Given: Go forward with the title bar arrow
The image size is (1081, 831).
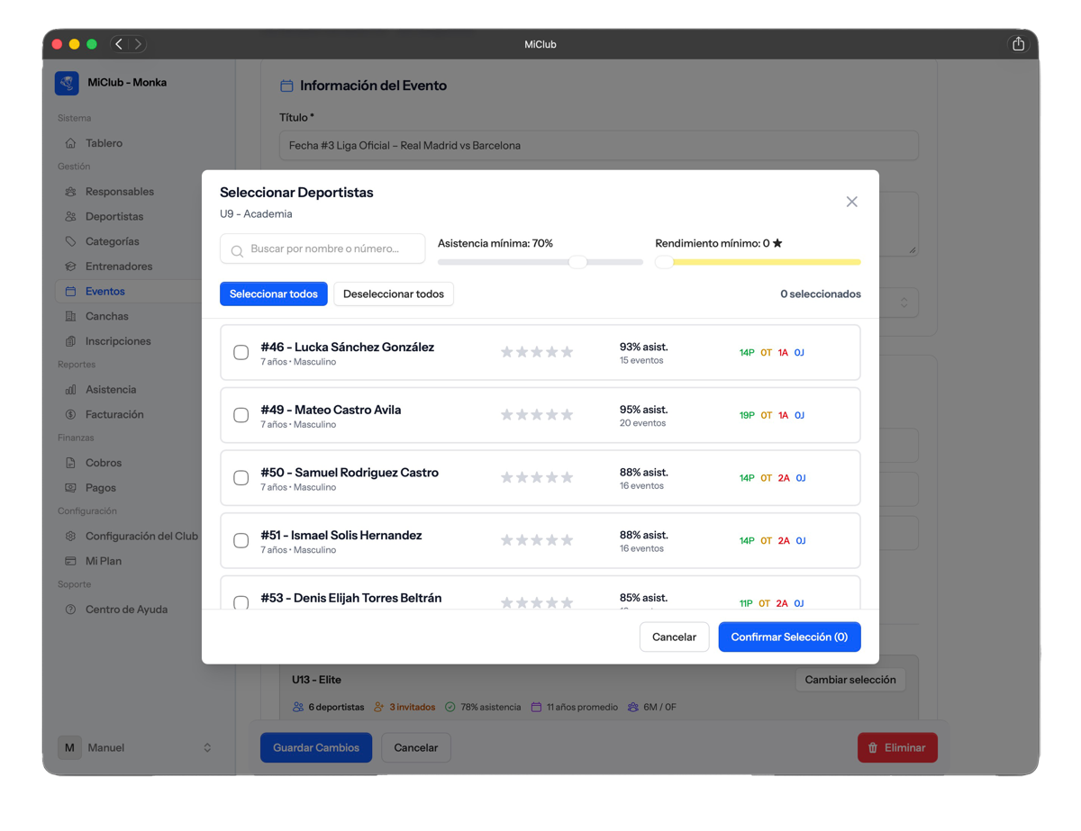Looking at the screenshot, I should pos(138,44).
